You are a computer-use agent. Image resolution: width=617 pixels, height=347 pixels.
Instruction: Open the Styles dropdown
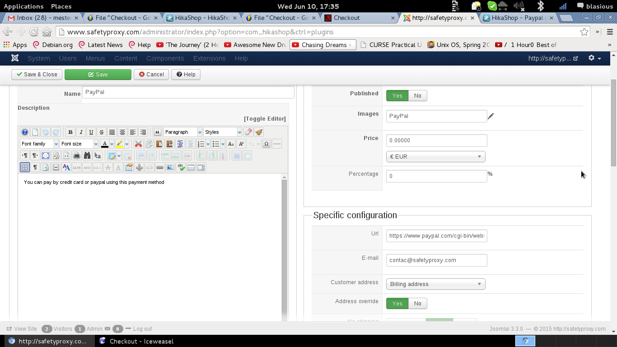[x=223, y=132]
